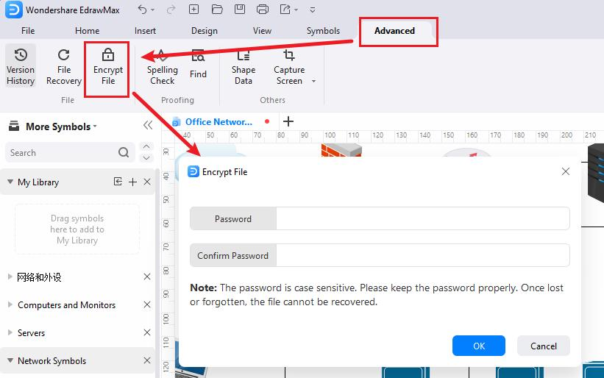Screen dimensions: 604x378
Task: Open the undo history dropdown arrow
Action: tap(152, 10)
